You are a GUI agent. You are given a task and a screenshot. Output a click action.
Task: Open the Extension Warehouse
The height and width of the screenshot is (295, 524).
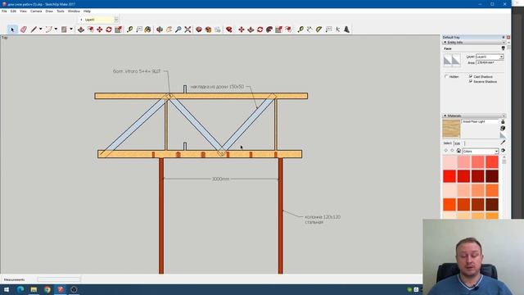point(208,29)
